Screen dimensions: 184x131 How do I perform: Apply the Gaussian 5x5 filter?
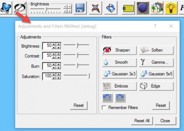(156, 74)
